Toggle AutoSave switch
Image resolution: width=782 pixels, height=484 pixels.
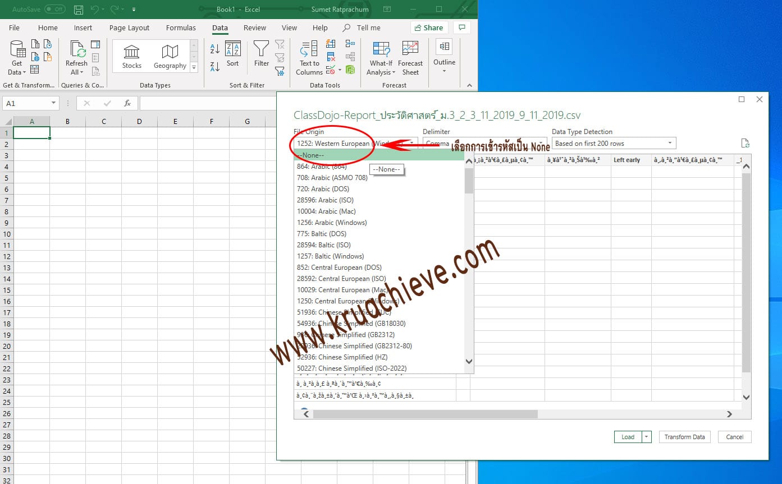click(55, 10)
